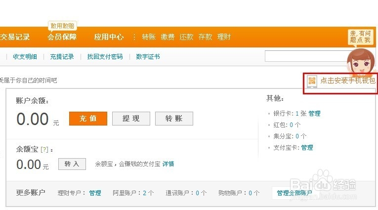
Task: Click the orange 充值 button
Action: pyautogui.click(x=88, y=119)
